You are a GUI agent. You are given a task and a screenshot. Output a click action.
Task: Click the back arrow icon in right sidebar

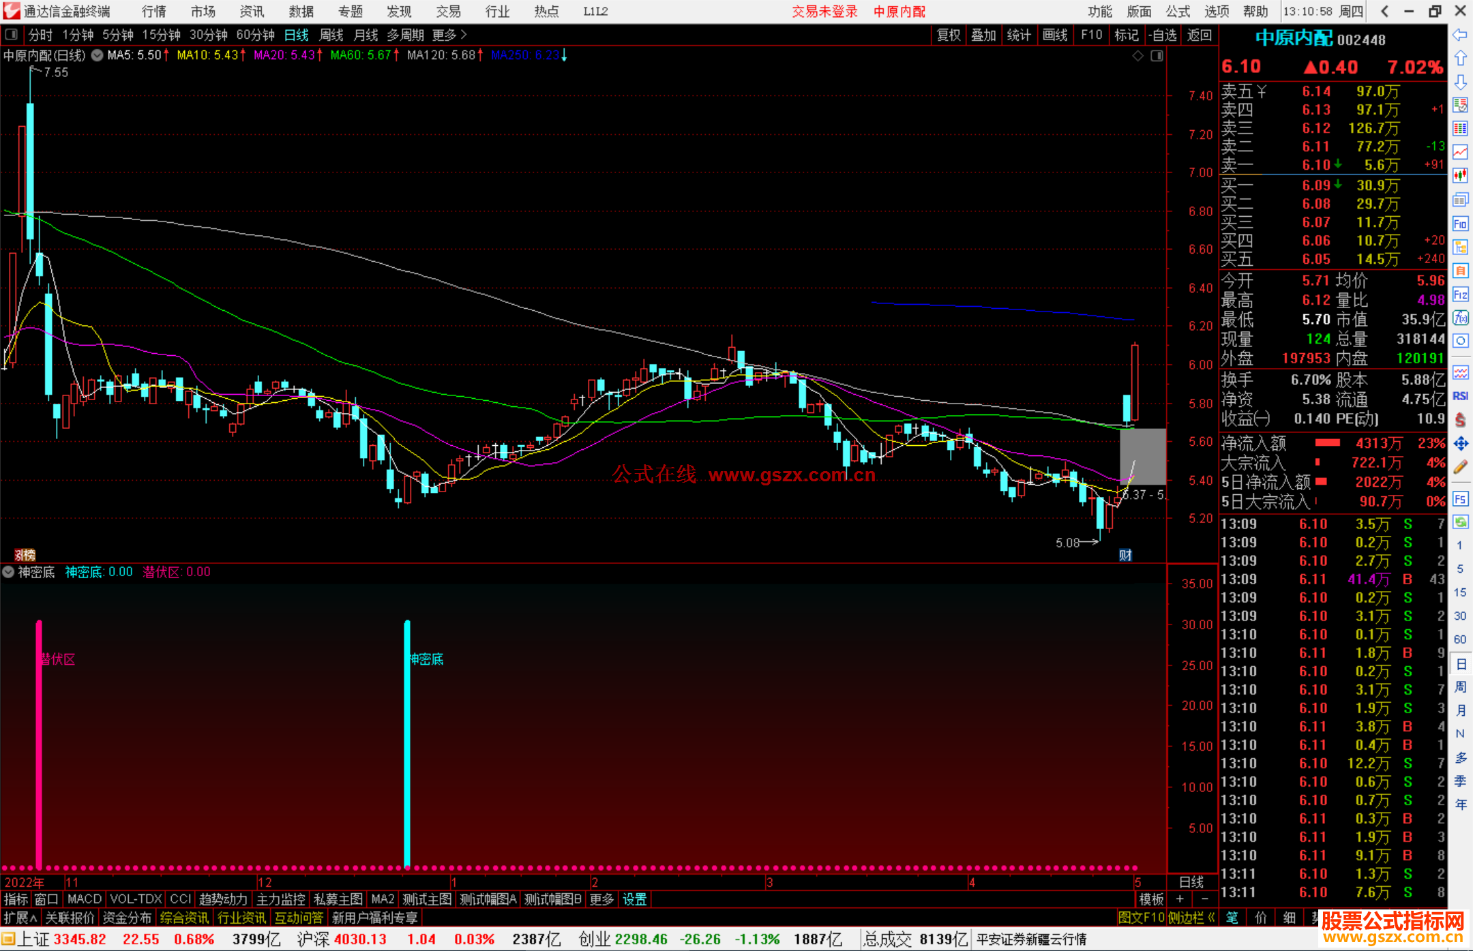pos(1460,35)
